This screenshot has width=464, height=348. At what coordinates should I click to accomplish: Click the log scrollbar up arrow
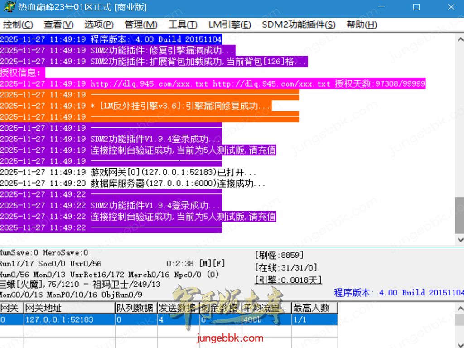[459, 39]
